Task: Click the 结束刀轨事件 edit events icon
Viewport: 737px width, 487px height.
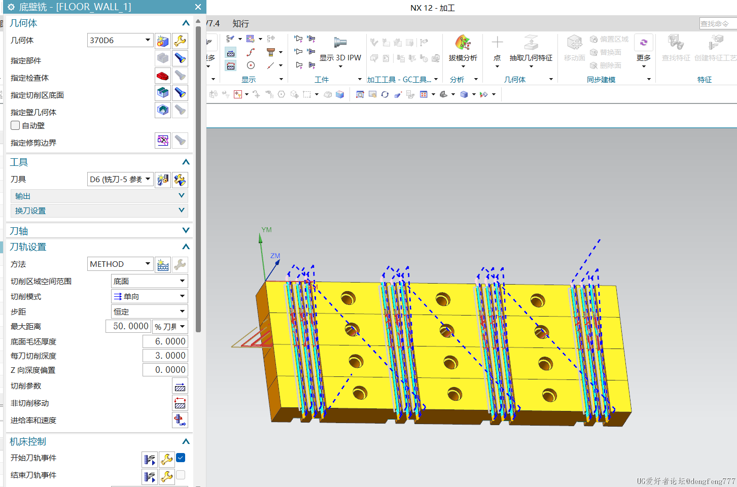Action: (x=150, y=477)
